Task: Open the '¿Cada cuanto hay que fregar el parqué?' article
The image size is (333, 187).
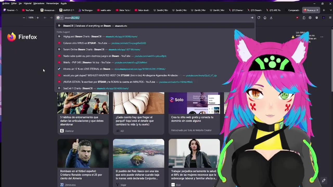Action: [x=138, y=113]
